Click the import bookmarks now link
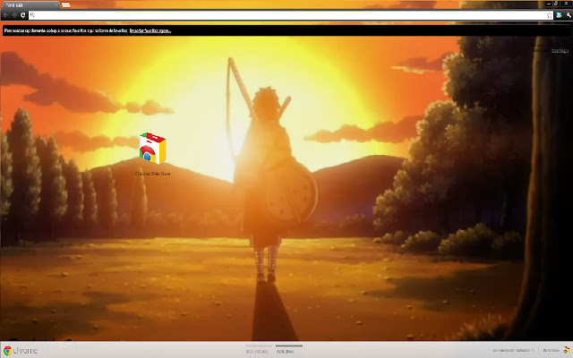The width and height of the screenshot is (573, 358). [150, 30]
